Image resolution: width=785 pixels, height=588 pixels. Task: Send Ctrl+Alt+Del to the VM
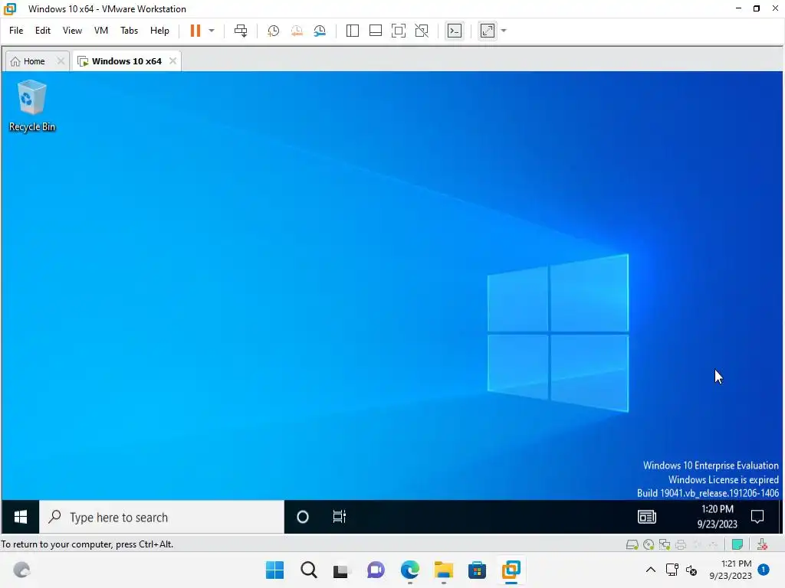(241, 31)
